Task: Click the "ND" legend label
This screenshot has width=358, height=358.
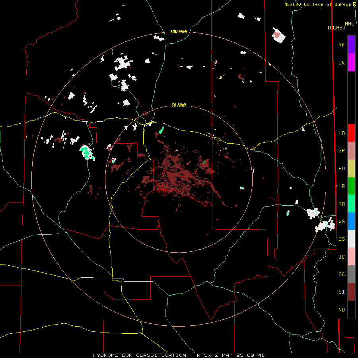Action: click(341, 310)
